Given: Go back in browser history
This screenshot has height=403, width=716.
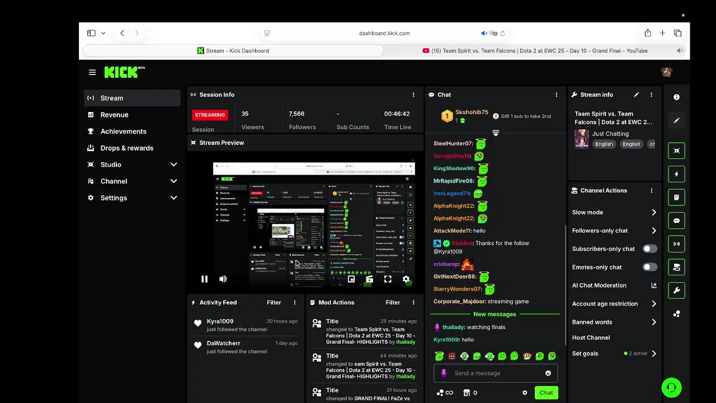Looking at the screenshot, I should point(122,33).
